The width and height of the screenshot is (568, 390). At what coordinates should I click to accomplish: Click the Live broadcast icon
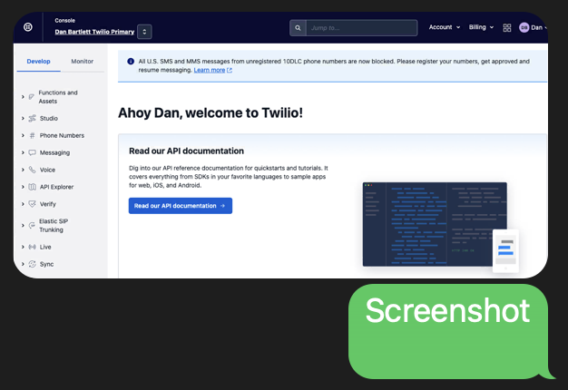coord(33,247)
